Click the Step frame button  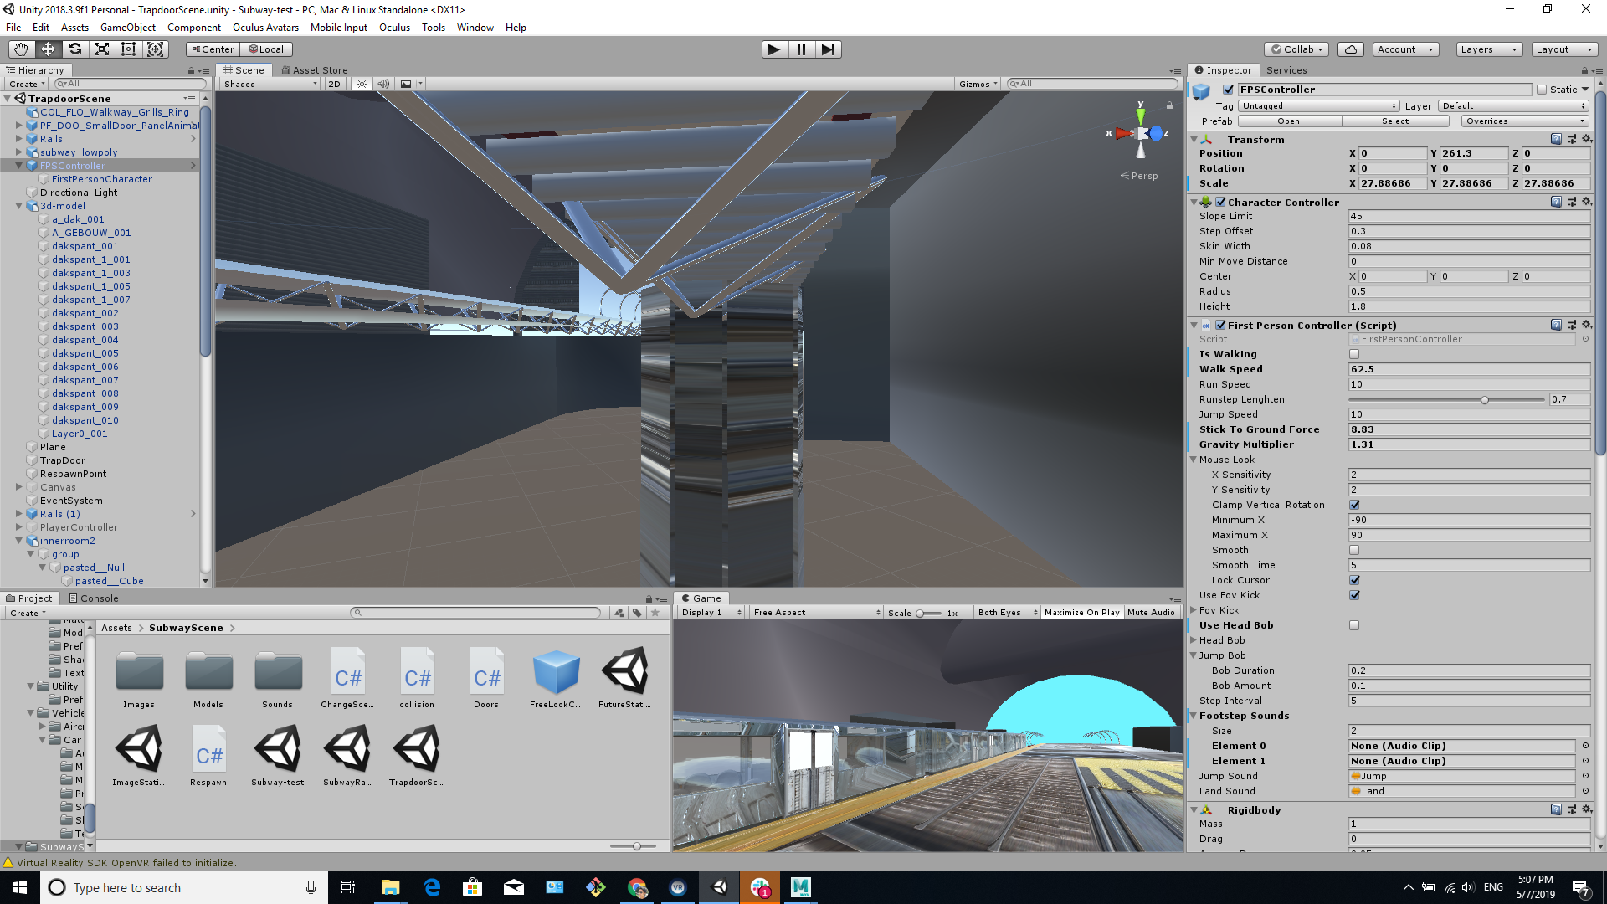pos(828,49)
